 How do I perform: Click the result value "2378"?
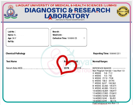coord(66,68)
